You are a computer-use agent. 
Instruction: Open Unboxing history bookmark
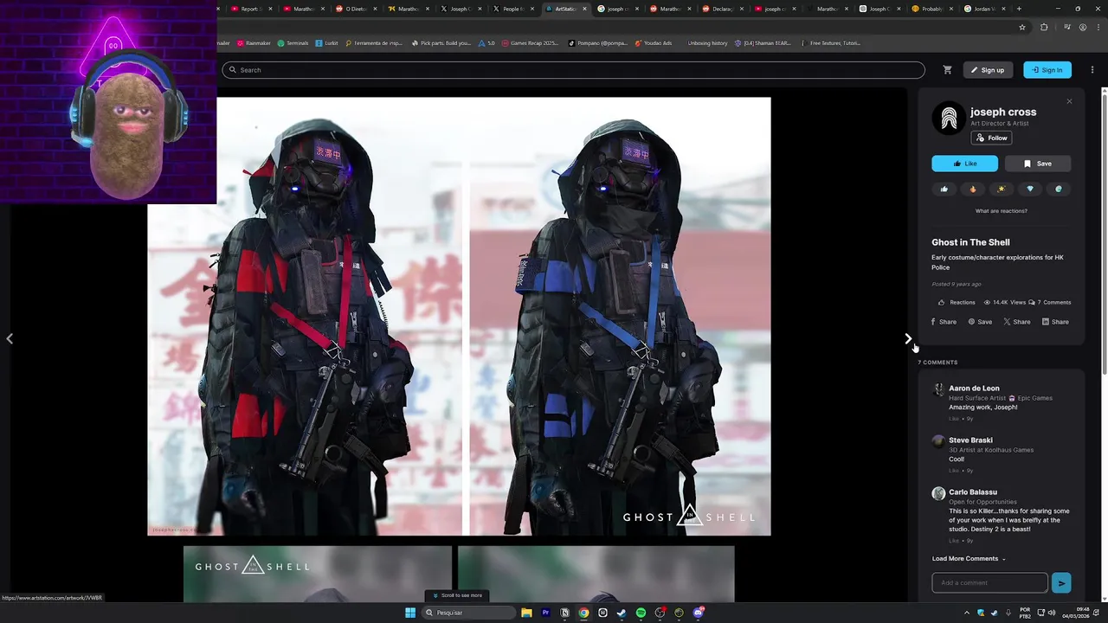pos(707,43)
